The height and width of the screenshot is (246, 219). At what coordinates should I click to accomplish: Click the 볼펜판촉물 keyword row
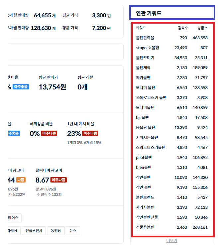pos(172,38)
